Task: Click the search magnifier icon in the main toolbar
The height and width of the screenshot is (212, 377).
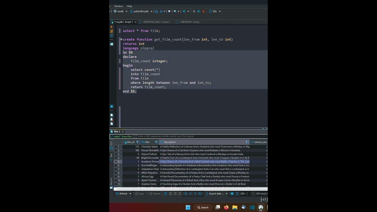Action: point(175,11)
